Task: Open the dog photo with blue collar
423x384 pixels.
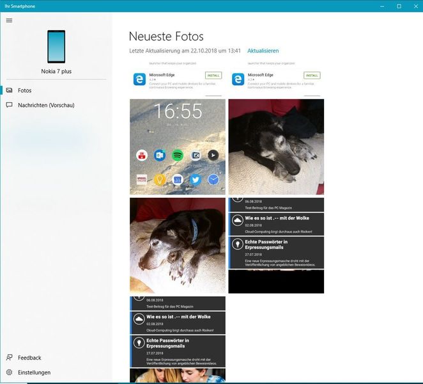Action: tap(178, 245)
